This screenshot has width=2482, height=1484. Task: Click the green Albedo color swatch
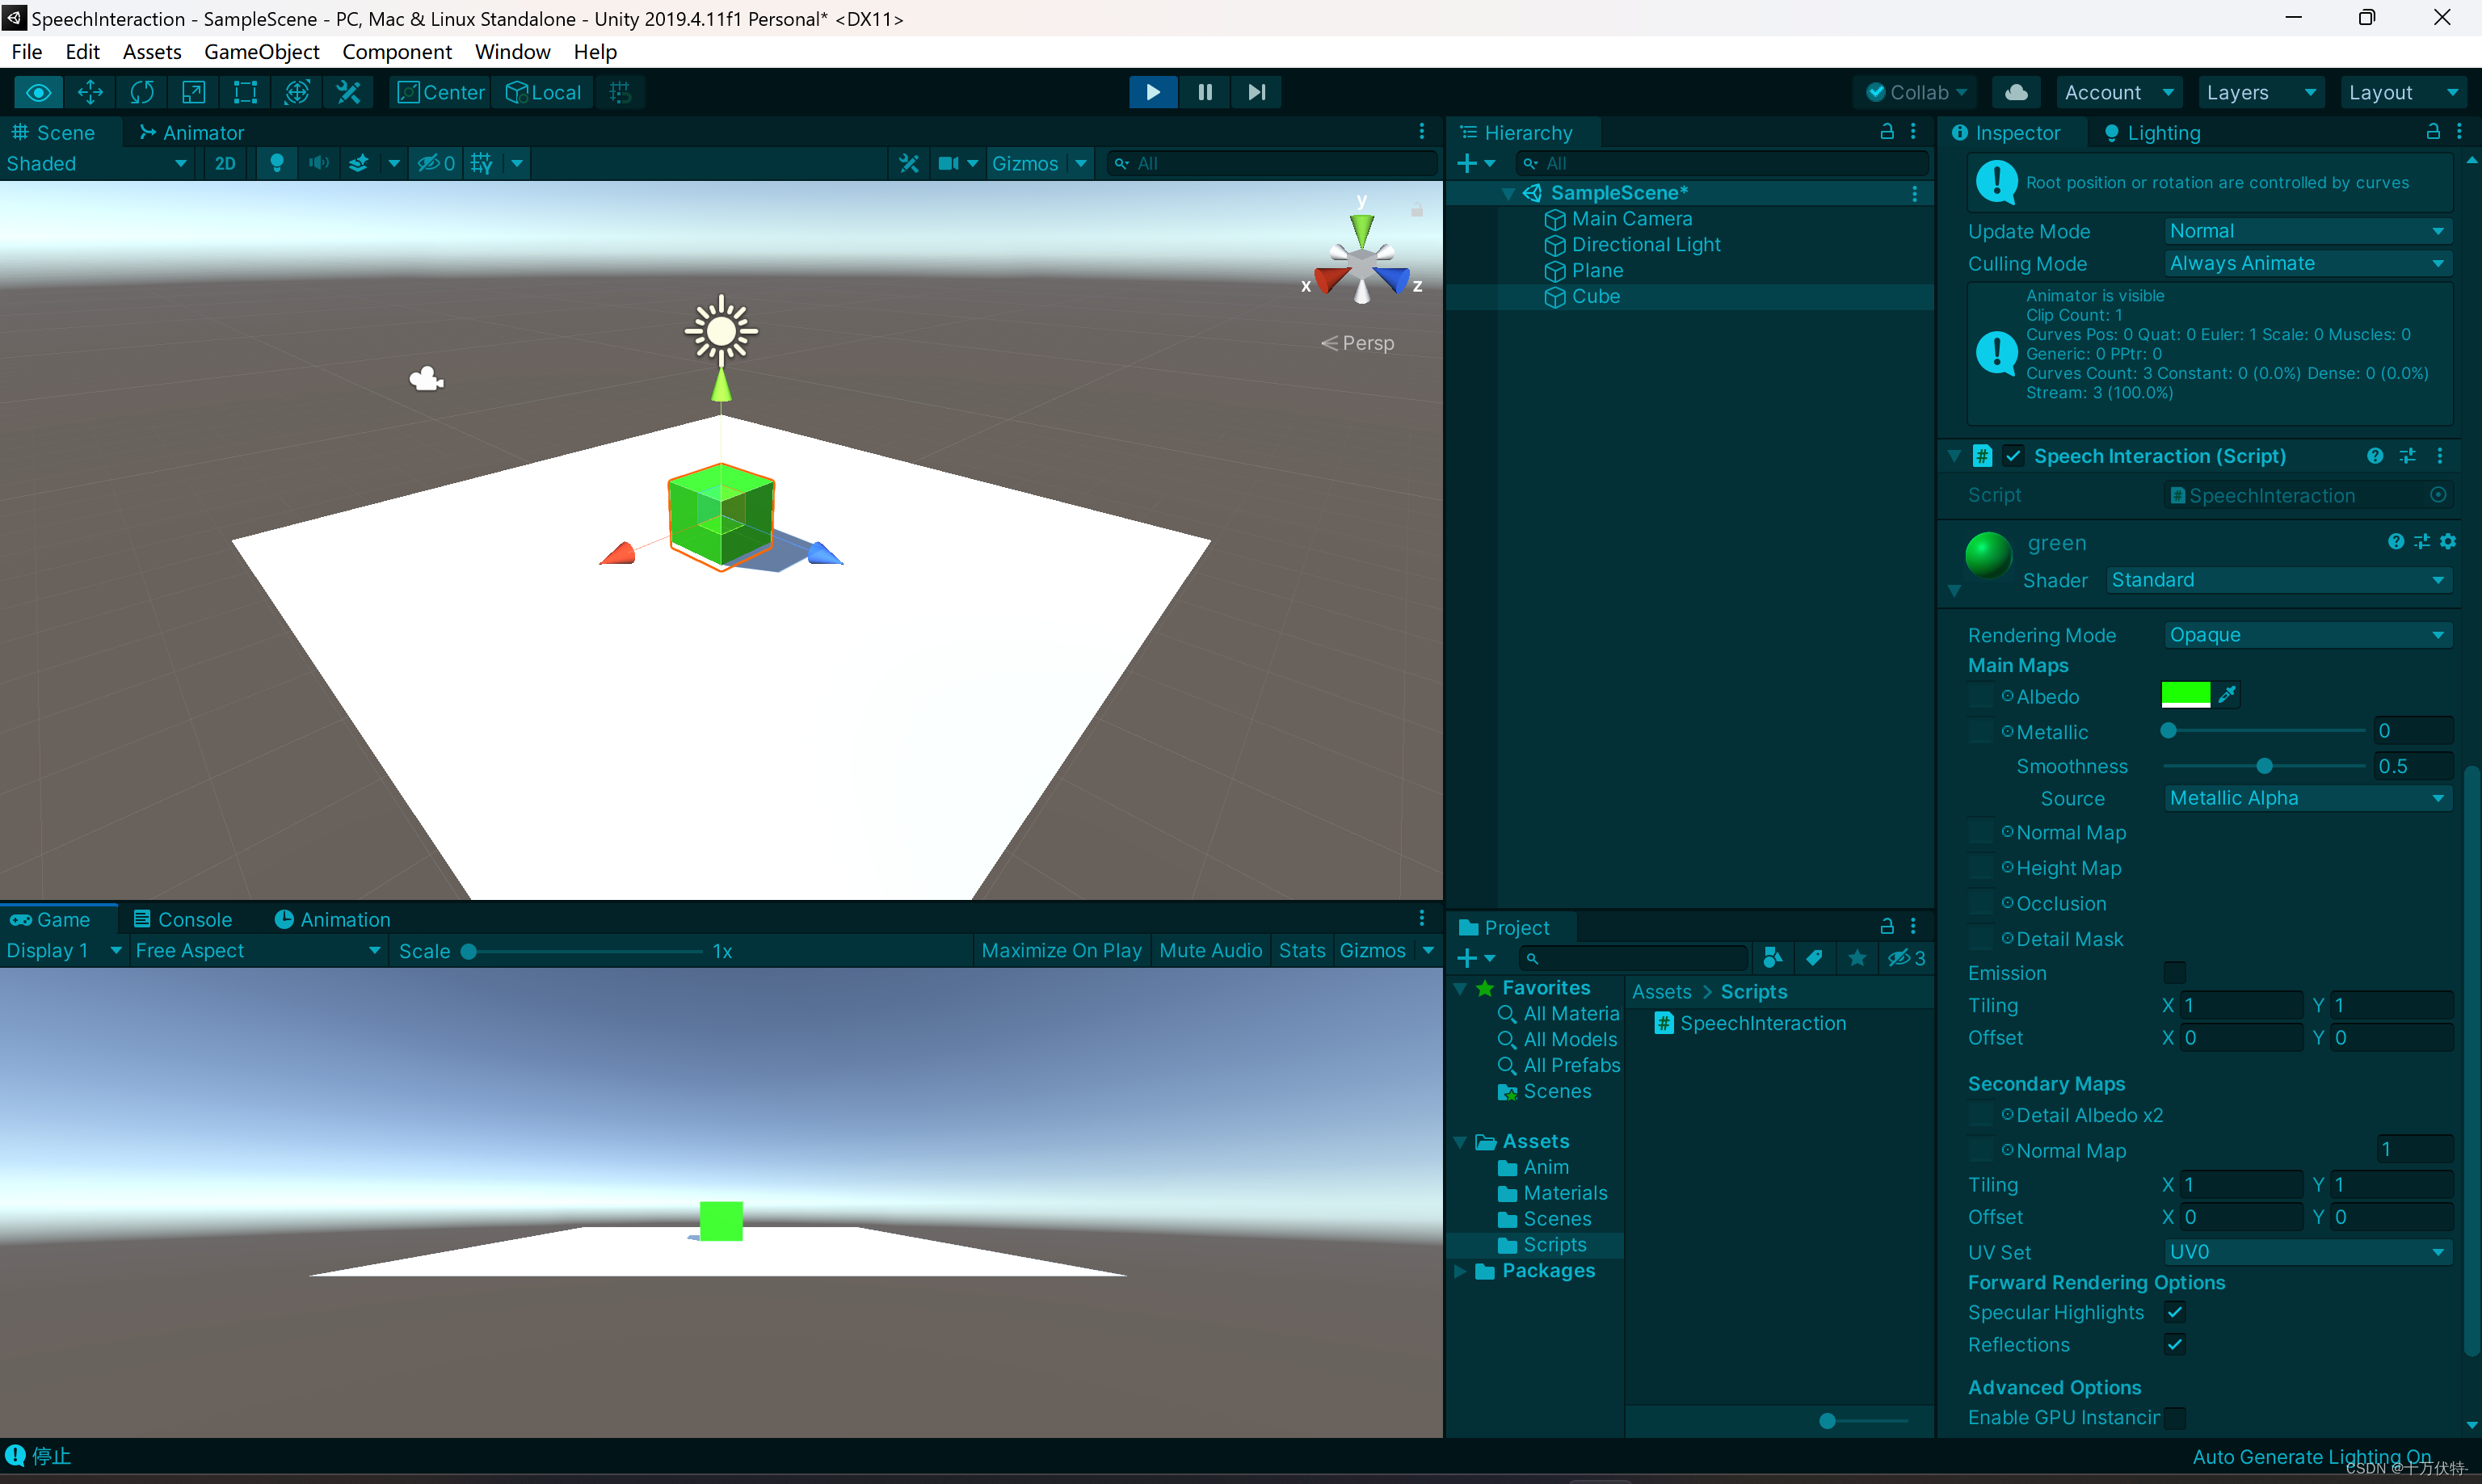tap(2185, 695)
